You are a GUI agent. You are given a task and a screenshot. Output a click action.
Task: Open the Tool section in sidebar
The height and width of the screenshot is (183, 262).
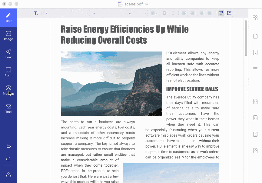click(x=8, y=108)
